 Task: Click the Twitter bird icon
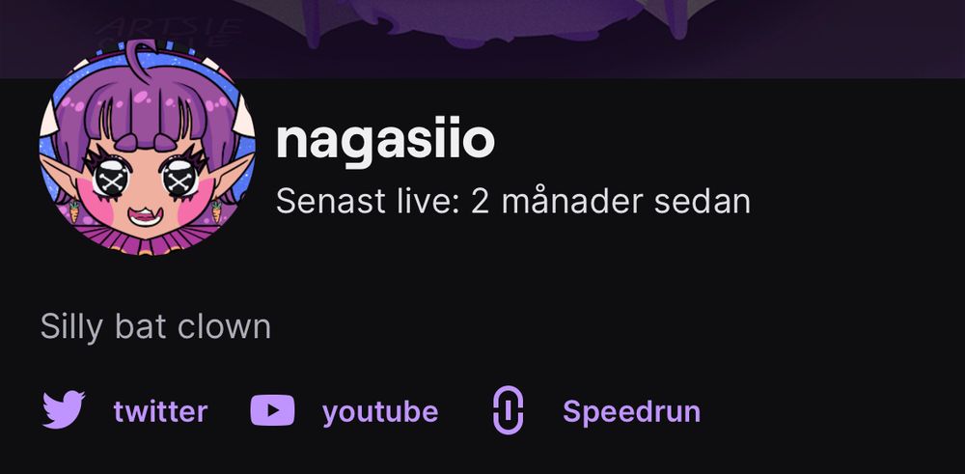coord(64,410)
